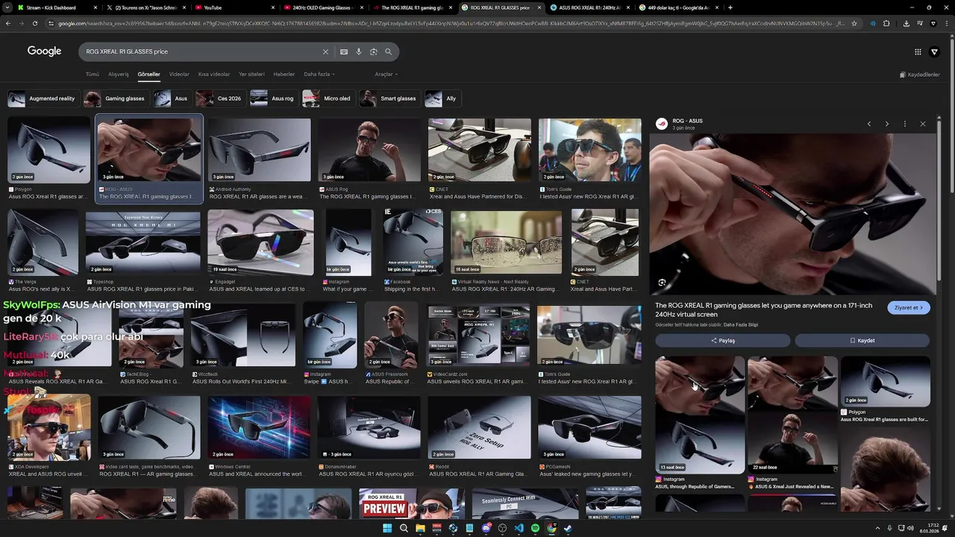
Task: Open the preview panel three-dot menu
Action: 905,124
